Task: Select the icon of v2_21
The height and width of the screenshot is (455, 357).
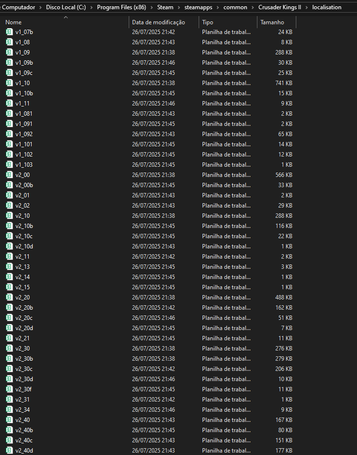Action: point(9,338)
